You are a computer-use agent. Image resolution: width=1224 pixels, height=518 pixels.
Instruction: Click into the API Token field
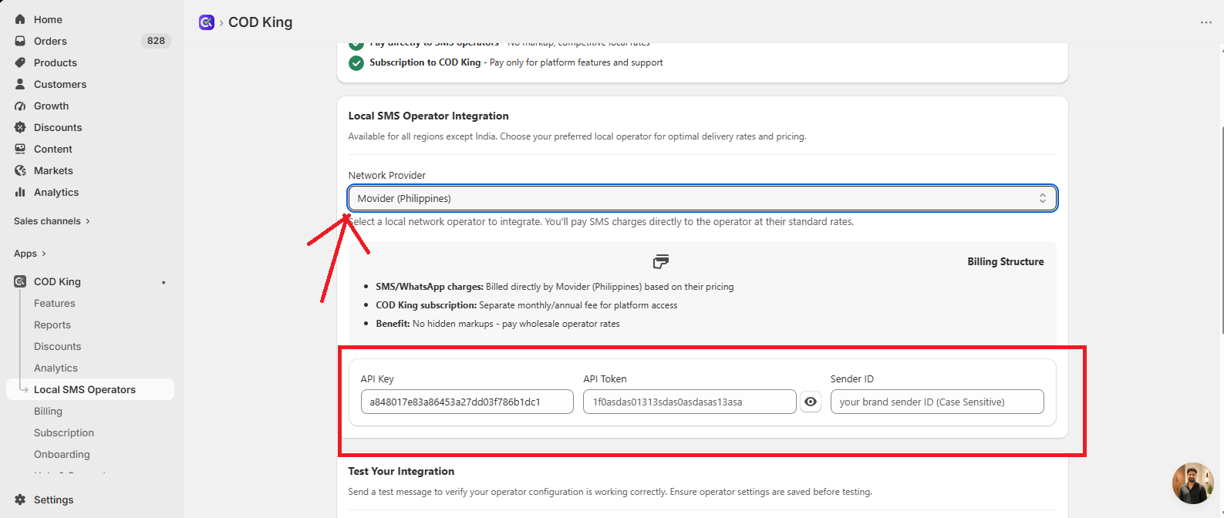(690, 402)
